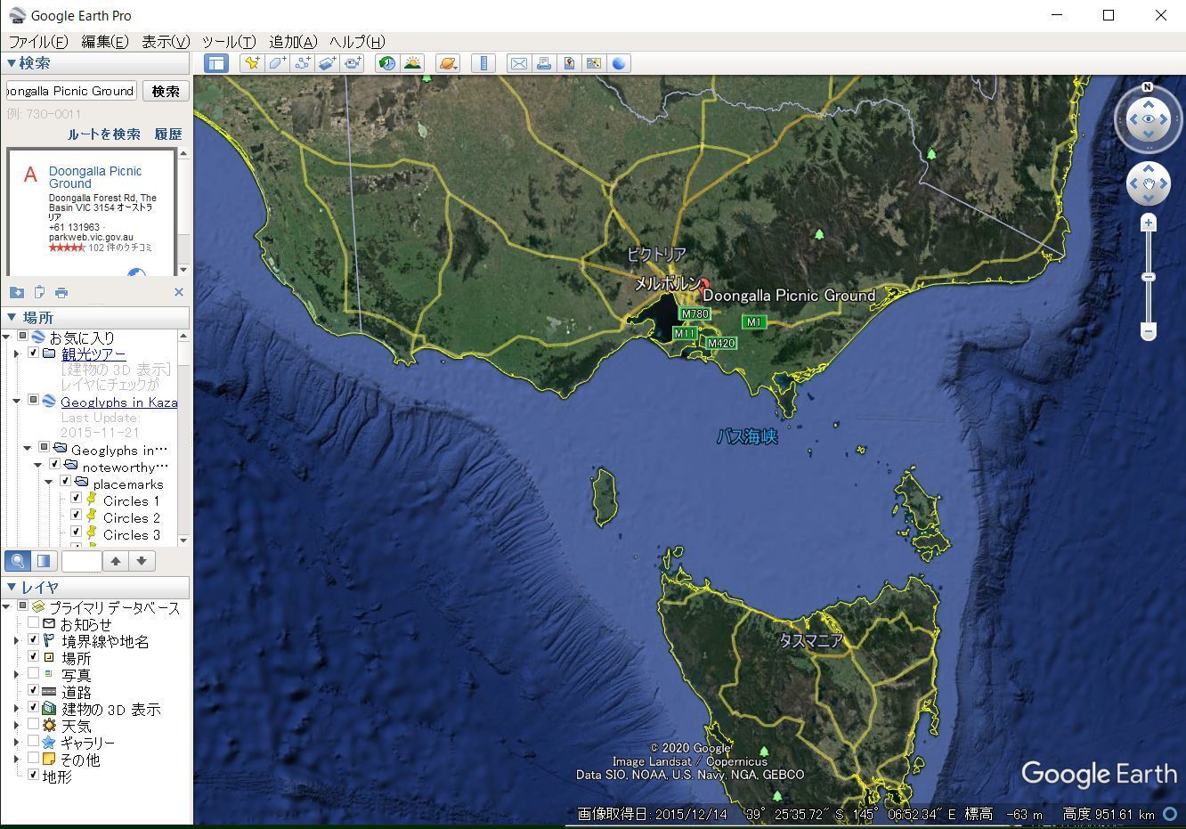Open the ファイル(F) menu
Viewport: 1186px width, 829px height.
click(x=37, y=42)
